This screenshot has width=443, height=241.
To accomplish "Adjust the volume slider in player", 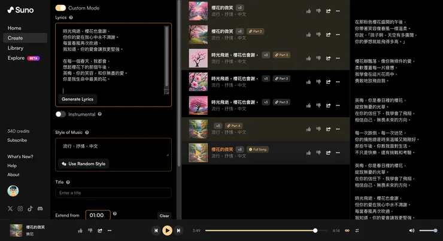I will pyautogui.click(x=428, y=231).
